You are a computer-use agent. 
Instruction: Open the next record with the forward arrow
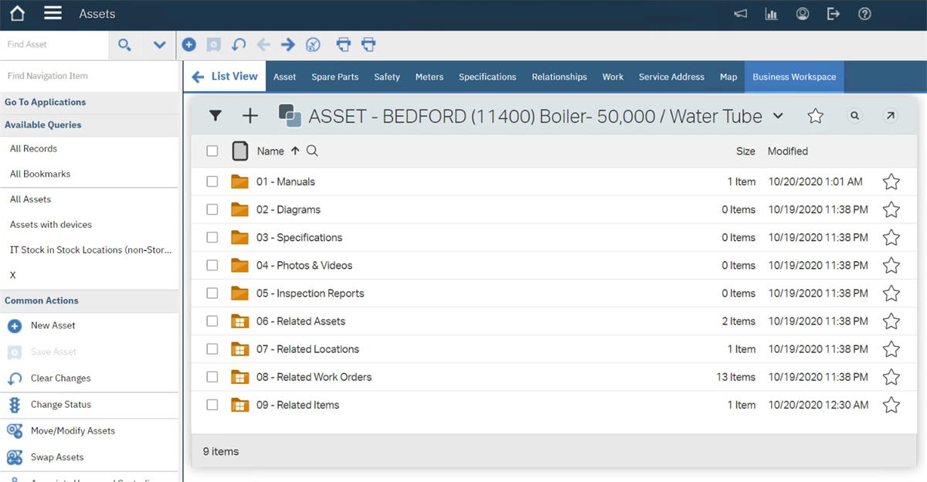(x=287, y=45)
